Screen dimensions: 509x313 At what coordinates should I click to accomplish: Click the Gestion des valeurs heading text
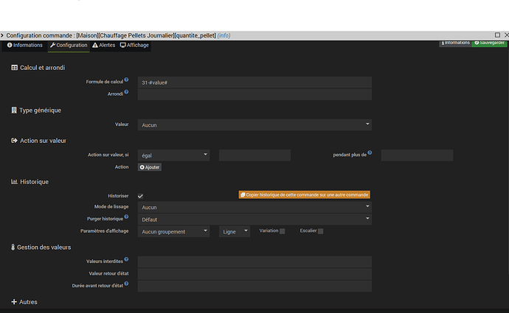(x=44, y=247)
